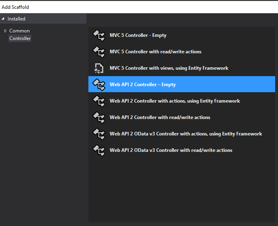Expand the Common tree node arrow
Viewport: 278px width, 226px height.
pos(5,31)
